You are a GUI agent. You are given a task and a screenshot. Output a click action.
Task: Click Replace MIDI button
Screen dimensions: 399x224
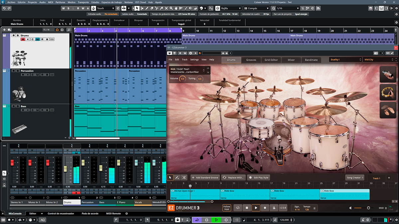pos(234,178)
